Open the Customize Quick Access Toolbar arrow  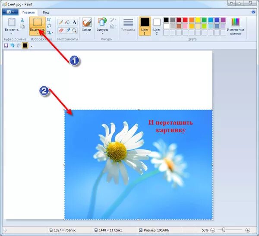coord(32,46)
